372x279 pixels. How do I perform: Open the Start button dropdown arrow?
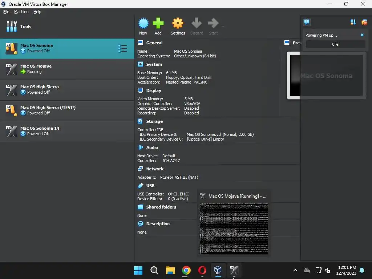(223, 26)
